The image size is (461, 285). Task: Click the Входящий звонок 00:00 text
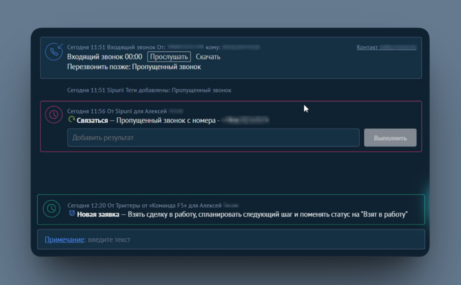104,57
